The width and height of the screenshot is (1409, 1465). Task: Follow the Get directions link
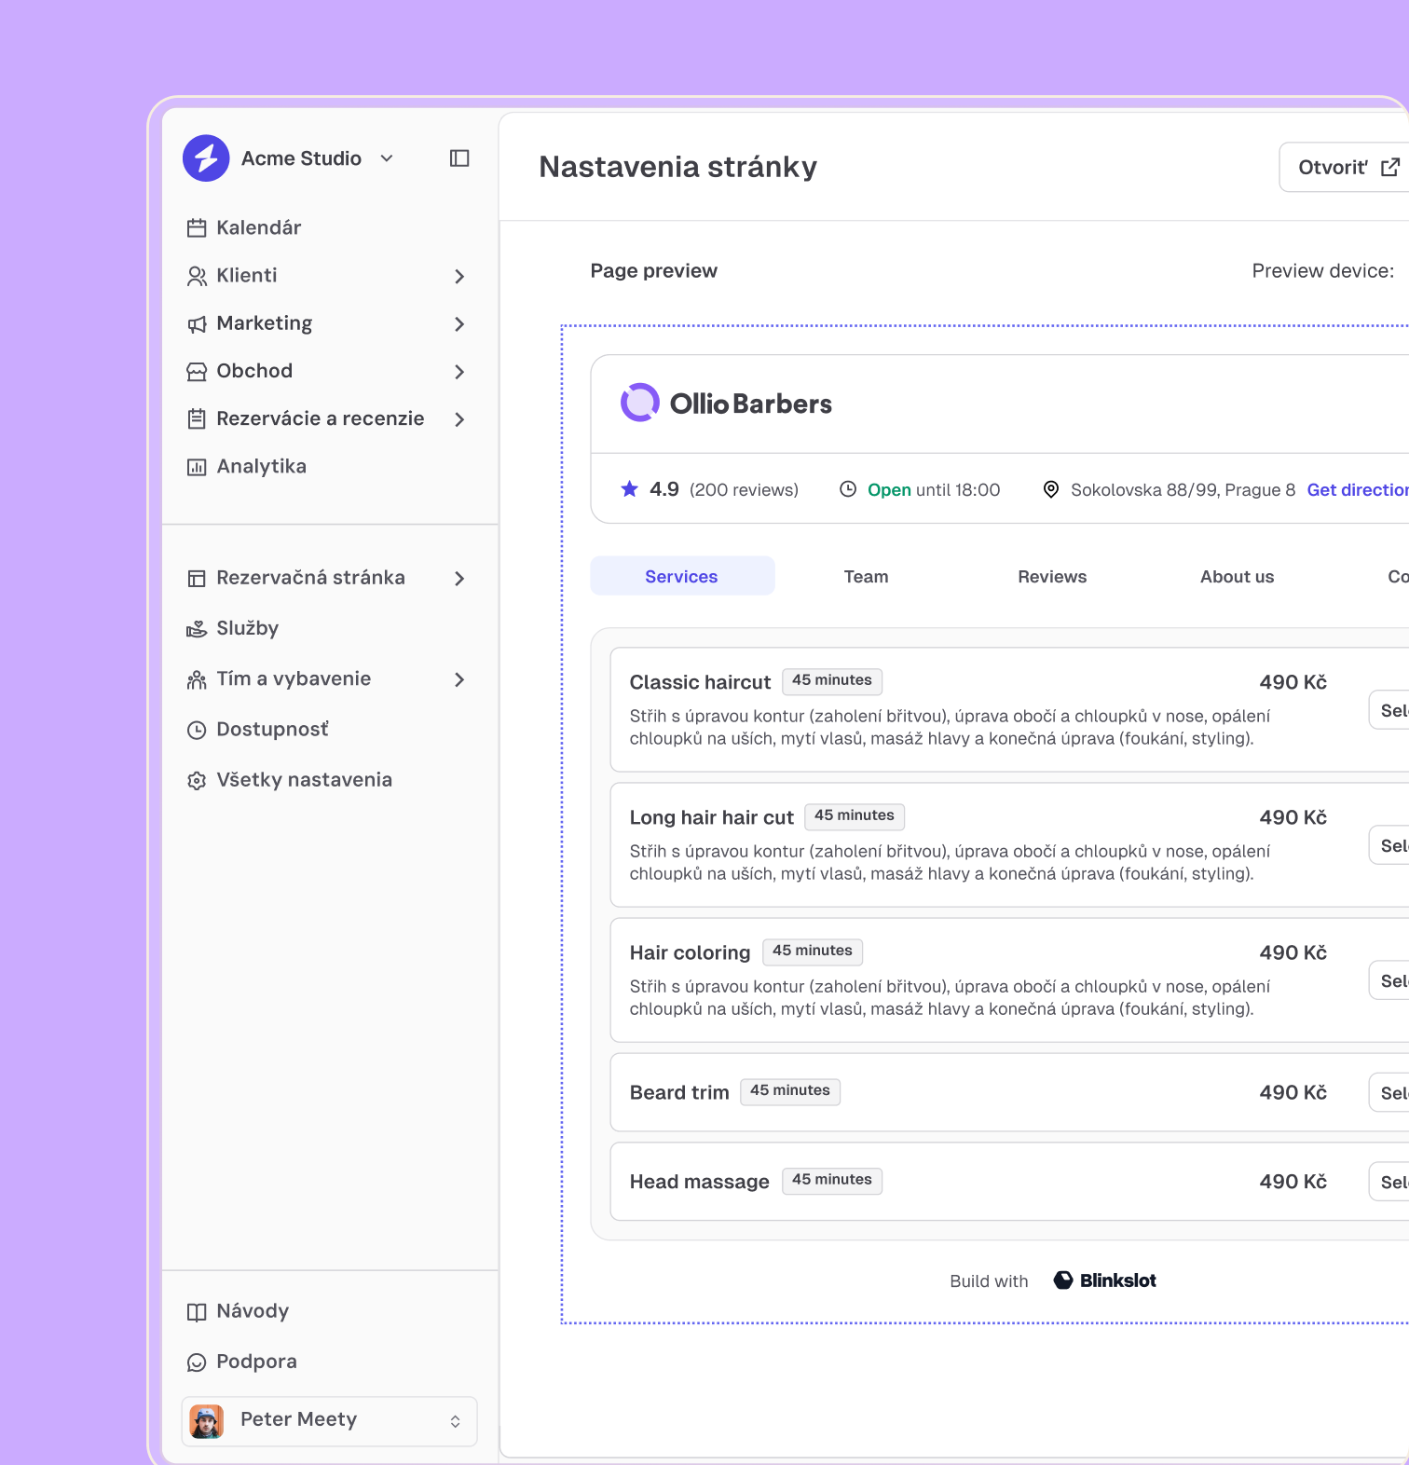(1357, 490)
